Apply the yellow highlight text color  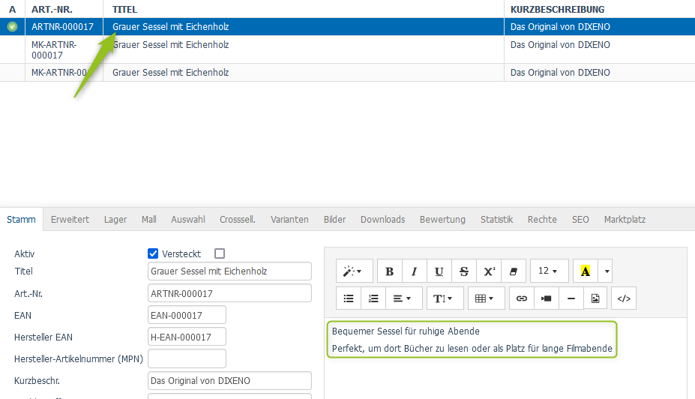click(585, 271)
